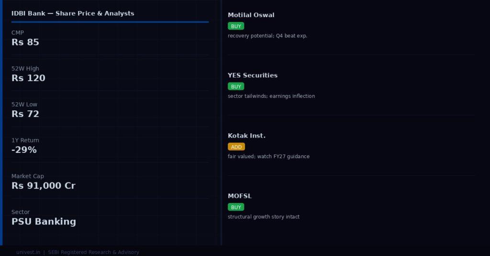Open the Motilal Oswal analyst heading
The image size is (490, 256).
251,15
